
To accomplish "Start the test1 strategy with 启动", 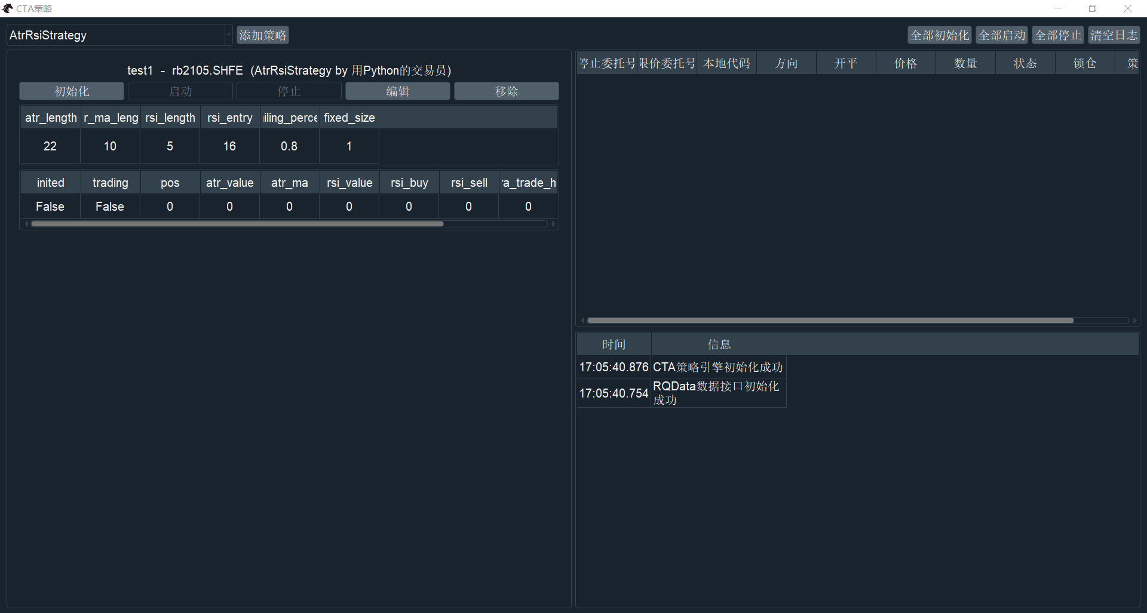I will (180, 91).
